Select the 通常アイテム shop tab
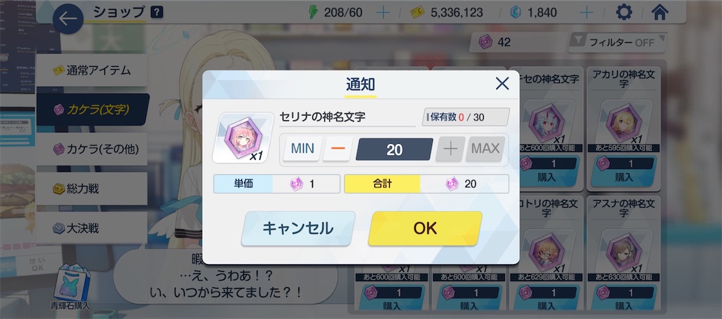Screen dimensions: 722x319 92,70
